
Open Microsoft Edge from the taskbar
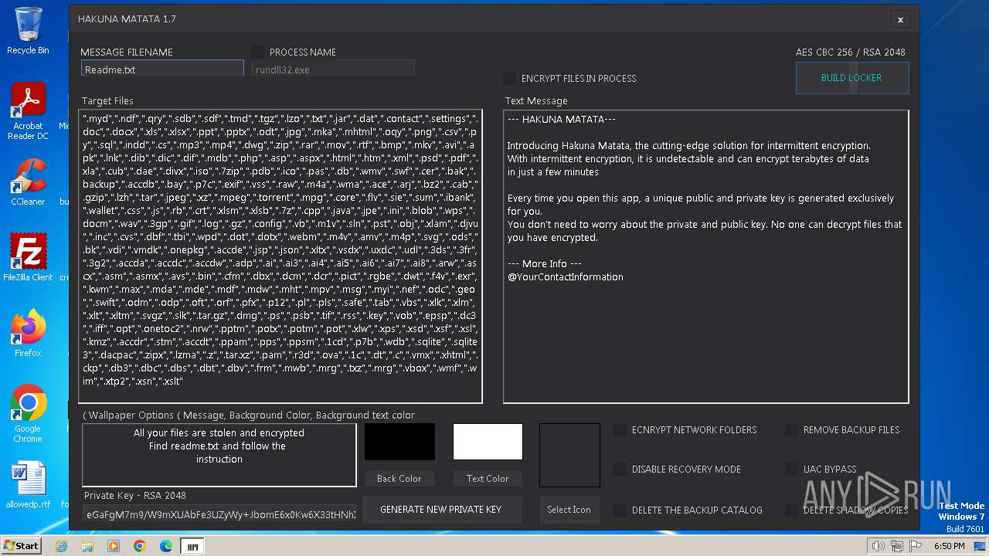pos(166,546)
